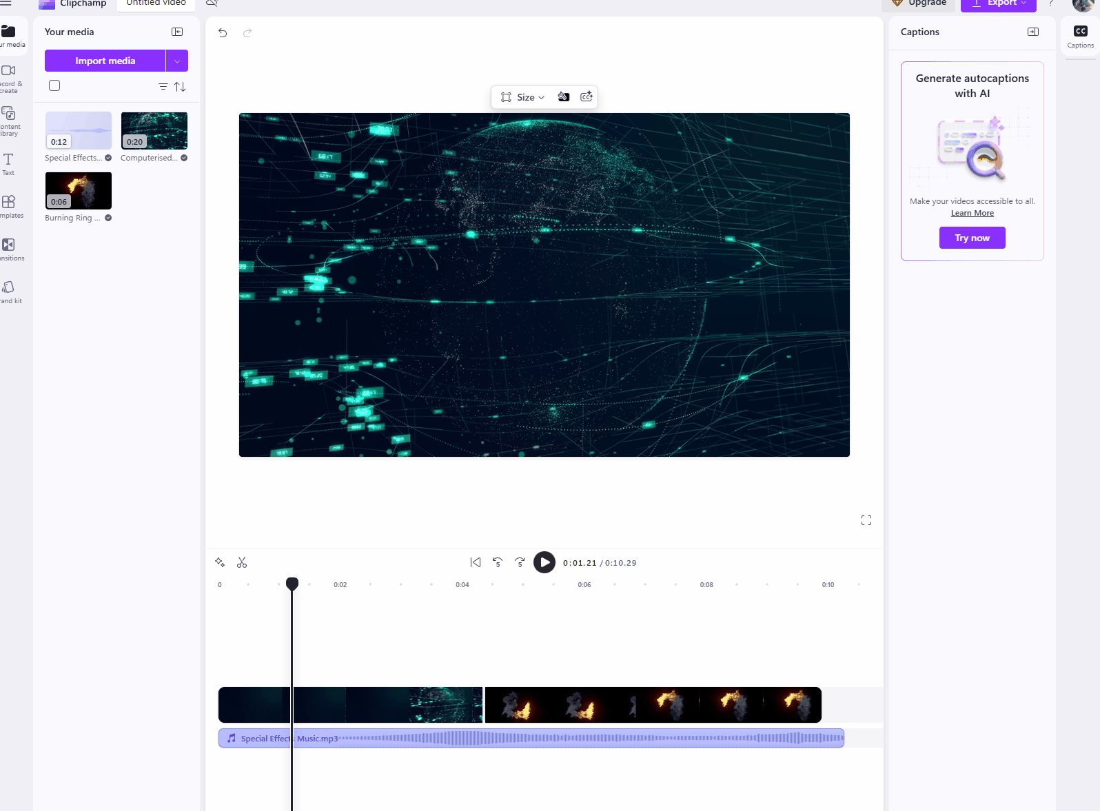The image size is (1100, 811).
Task: Open the Content library sidebar tab
Action: point(10,121)
